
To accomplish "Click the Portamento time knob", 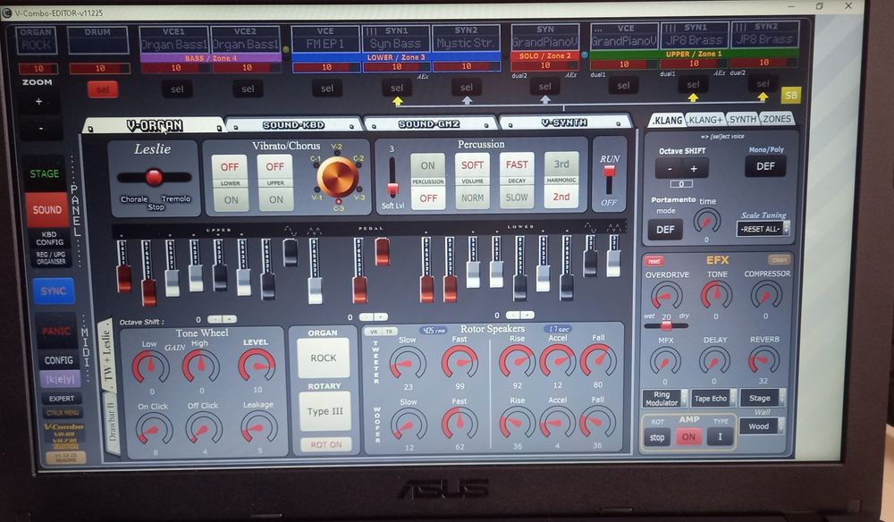I will point(706,221).
